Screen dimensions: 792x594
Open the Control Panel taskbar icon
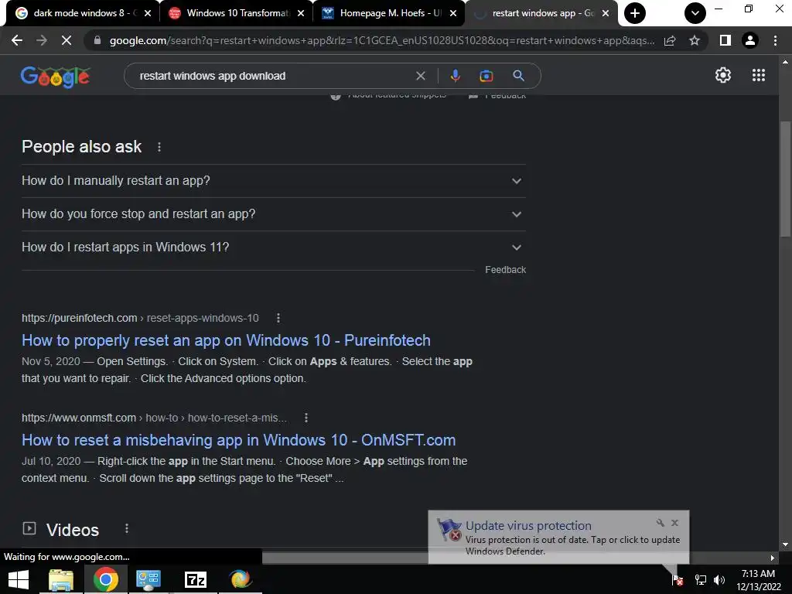(x=148, y=579)
